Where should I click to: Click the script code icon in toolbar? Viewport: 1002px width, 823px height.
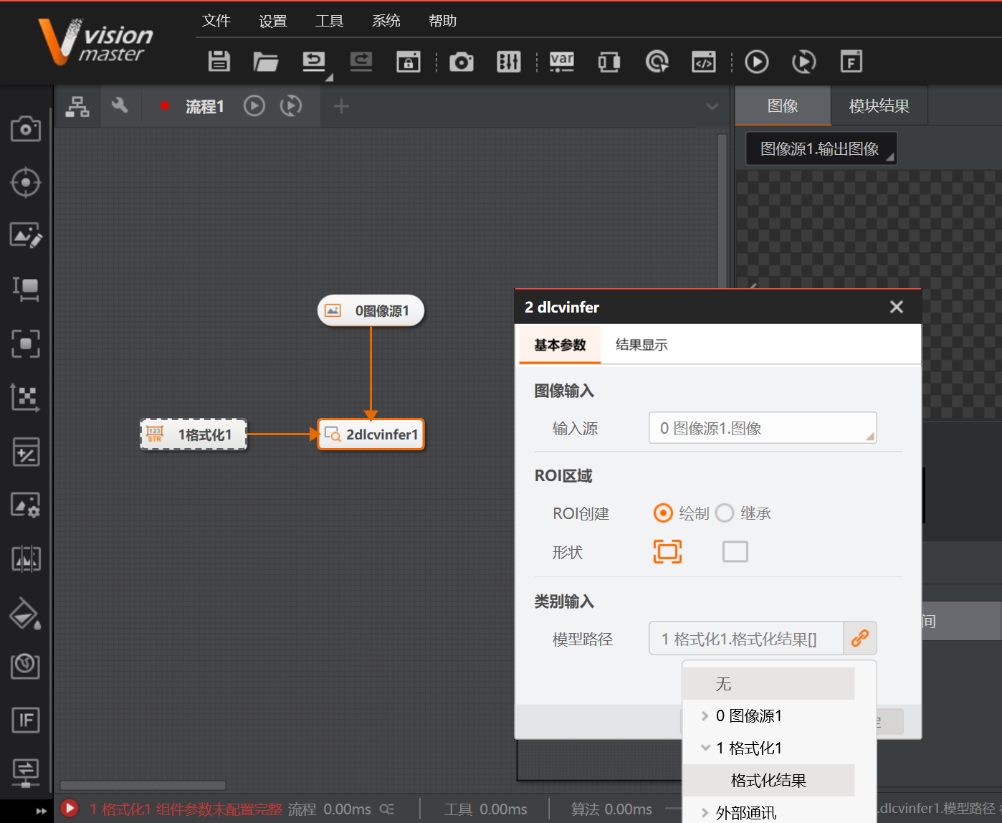[703, 62]
